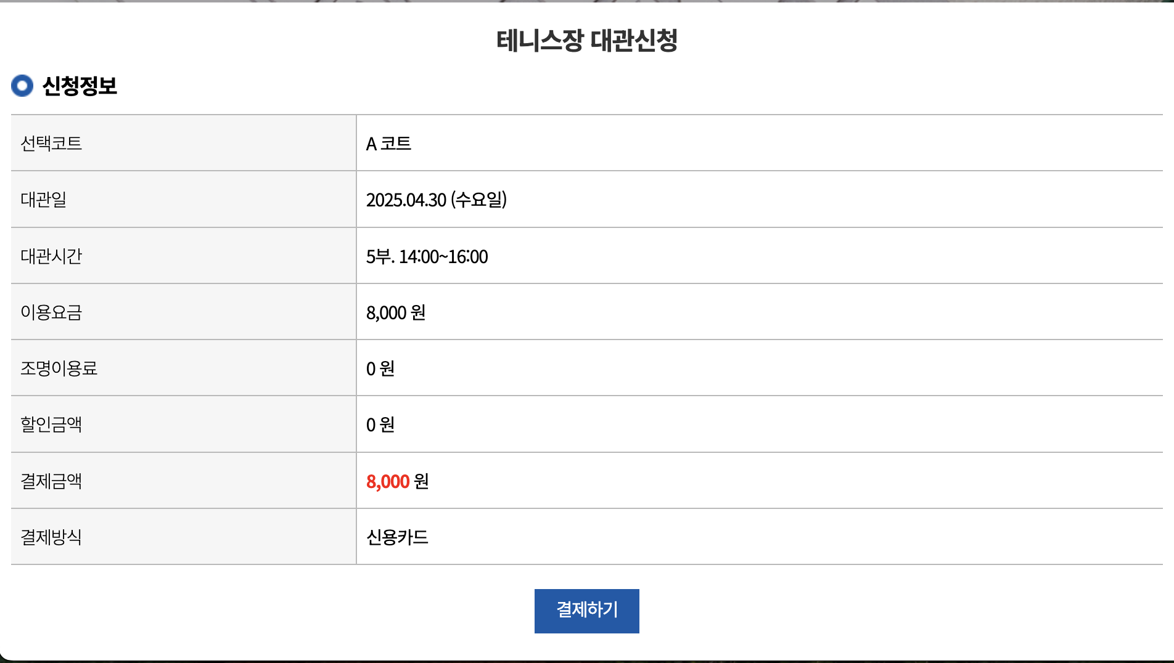Select the time slot 5부. 14:00~16:00
The height and width of the screenshot is (663, 1174).
coord(427,256)
